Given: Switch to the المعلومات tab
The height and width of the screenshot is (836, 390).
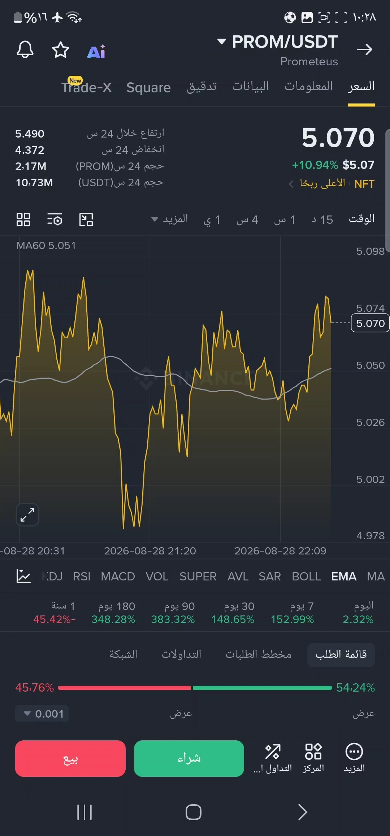Looking at the screenshot, I should coord(309,87).
